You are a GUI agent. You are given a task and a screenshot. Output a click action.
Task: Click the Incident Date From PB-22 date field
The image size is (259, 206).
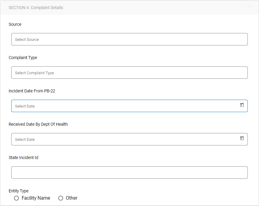(x=124, y=106)
